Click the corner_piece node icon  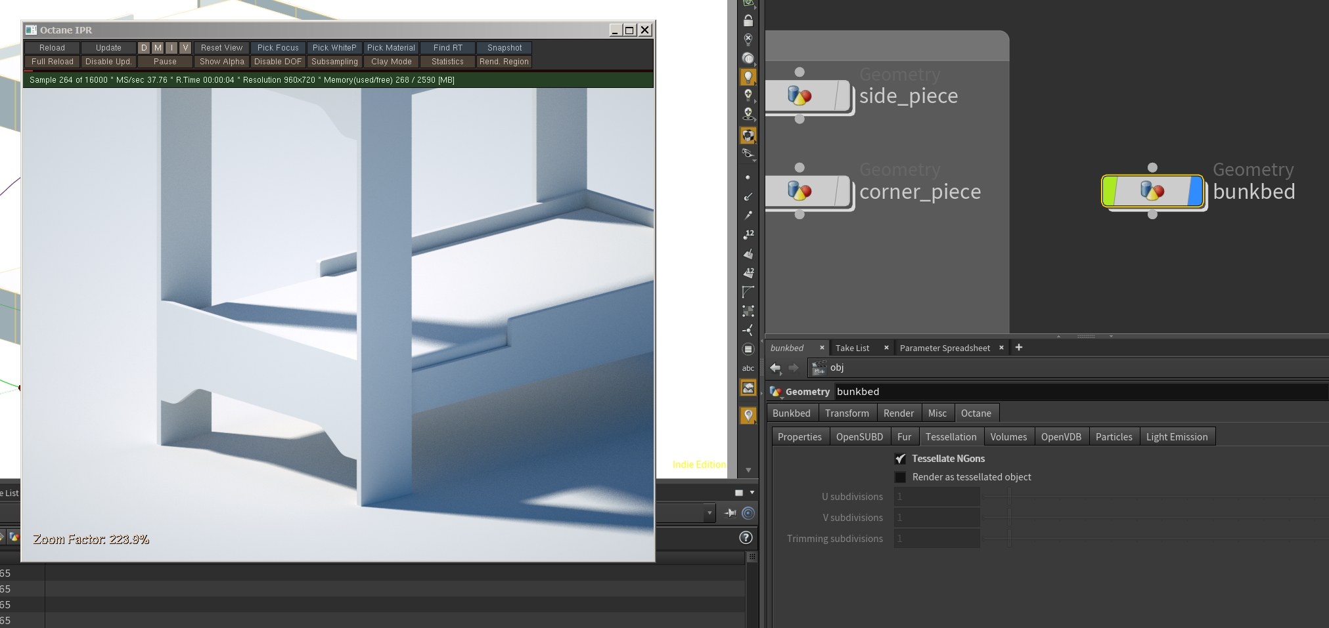click(799, 191)
